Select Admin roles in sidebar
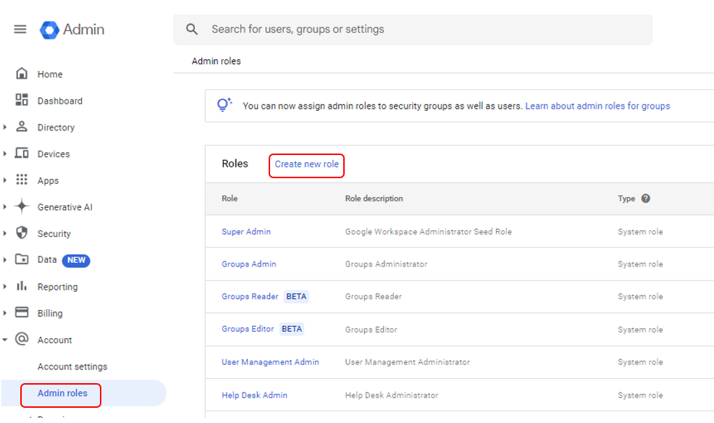Screen dimensions: 714x423 coord(62,393)
